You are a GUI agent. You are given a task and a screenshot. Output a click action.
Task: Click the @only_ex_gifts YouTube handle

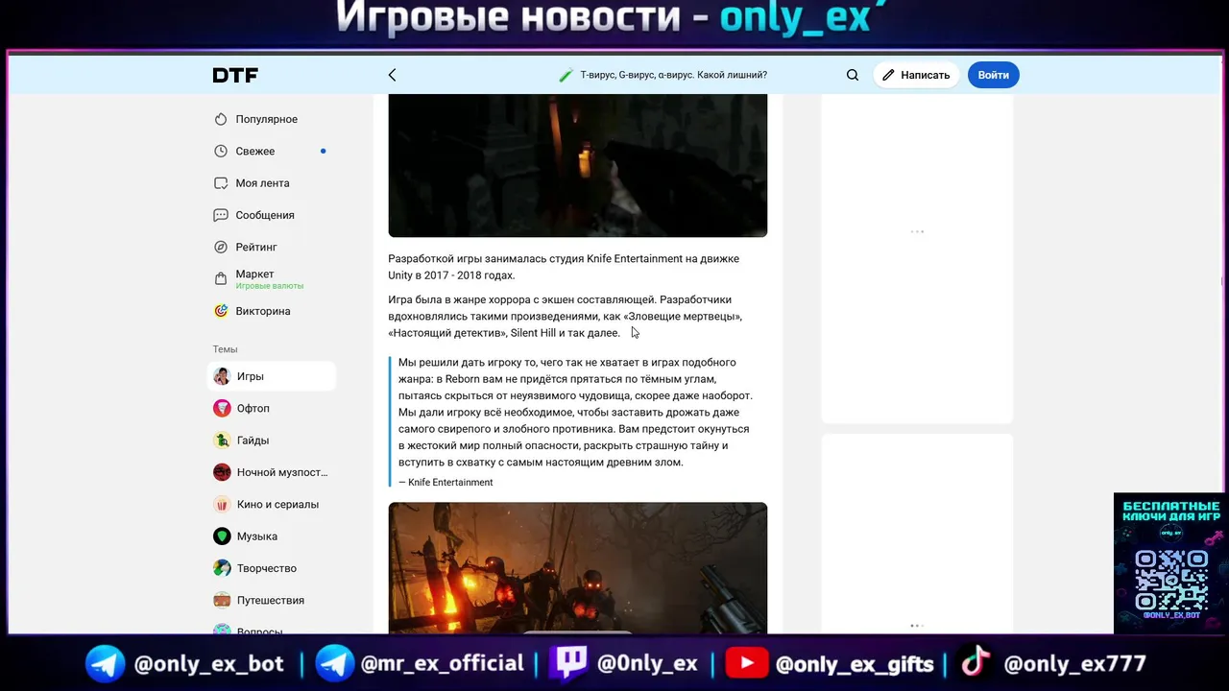pos(855,664)
